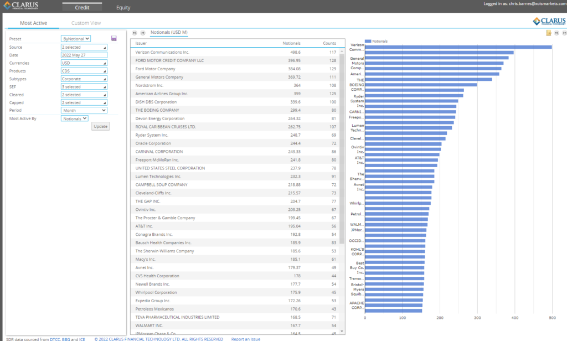Open the Preset ByNotional dropdown
Screen dimensions: 567x341
(x=75, y=39)
